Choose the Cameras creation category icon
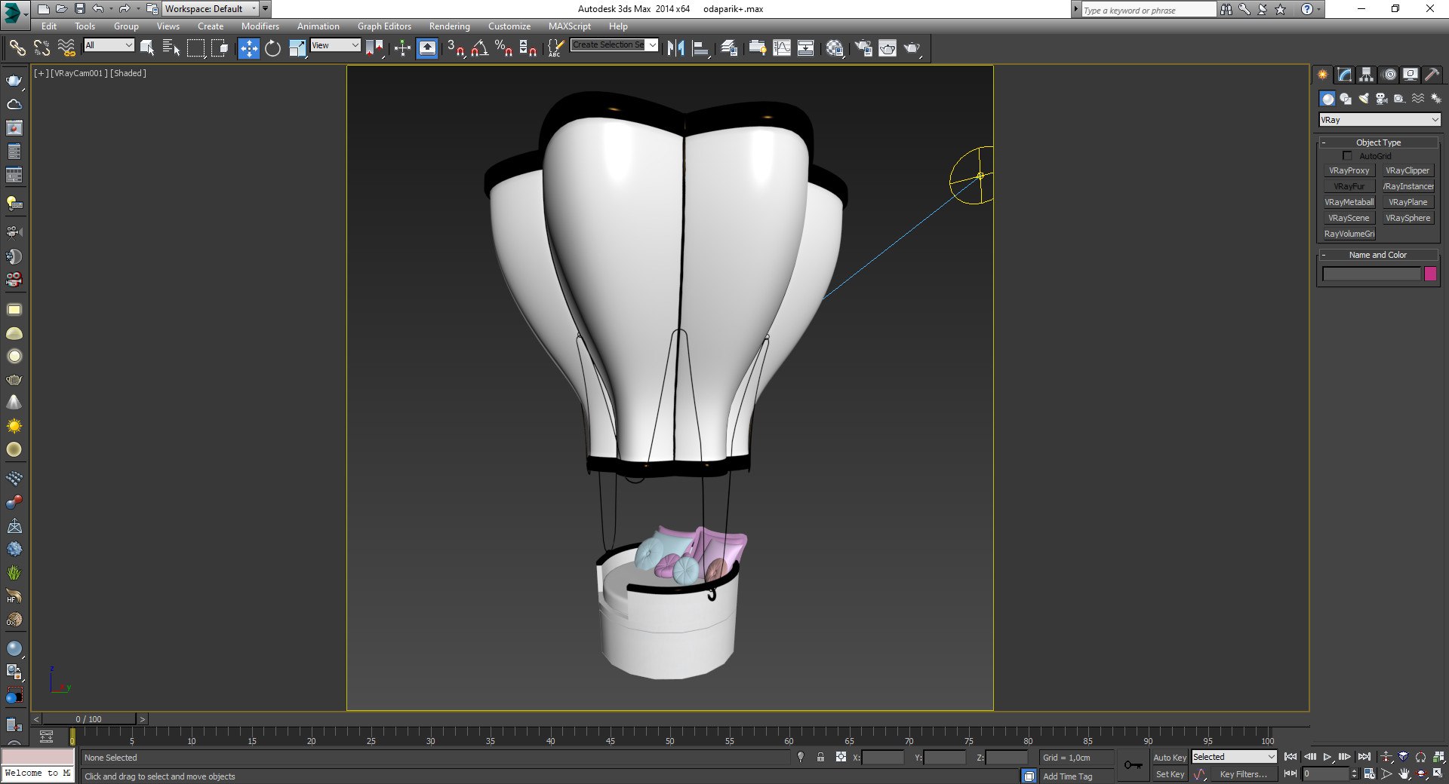 [x=1382, y=99]
